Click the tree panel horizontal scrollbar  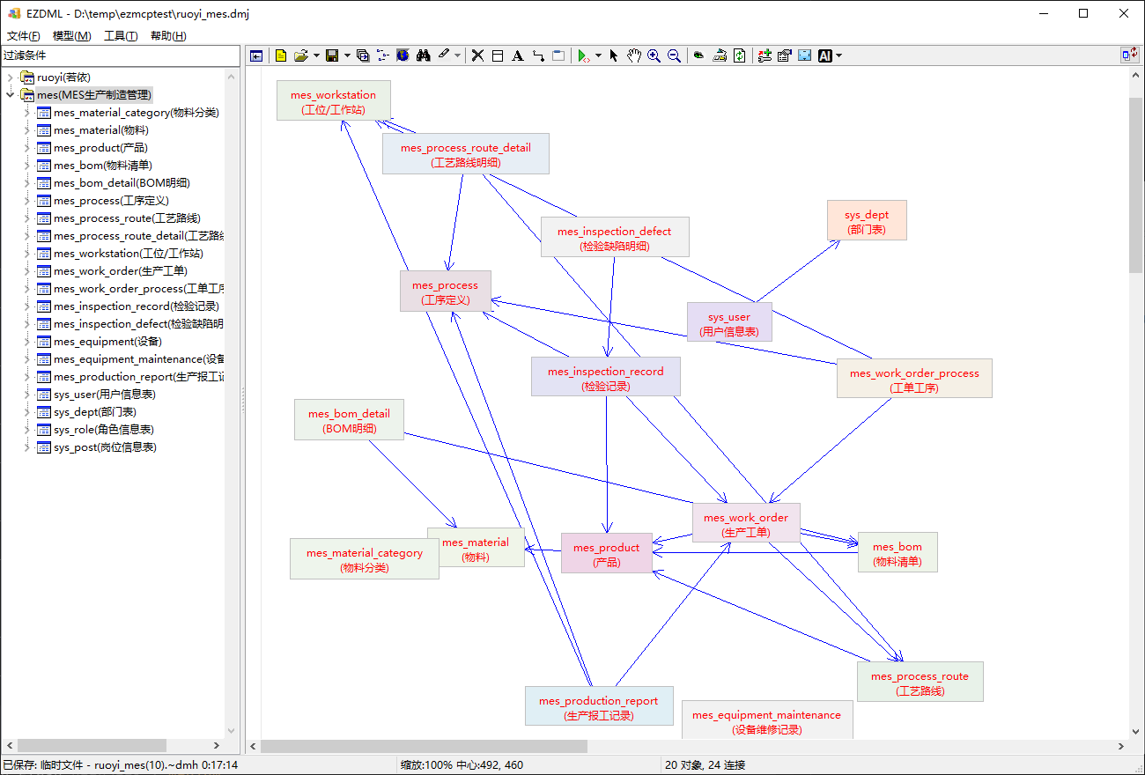pyautogui.click(x=92, y=745)
